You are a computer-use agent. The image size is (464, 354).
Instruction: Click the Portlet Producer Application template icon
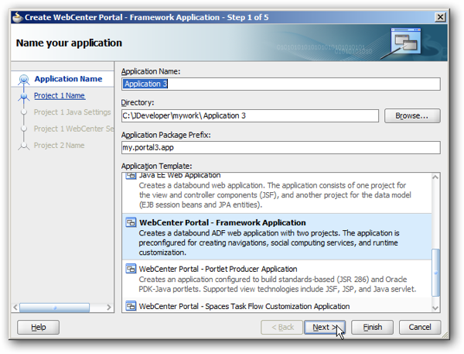point(131,269)
